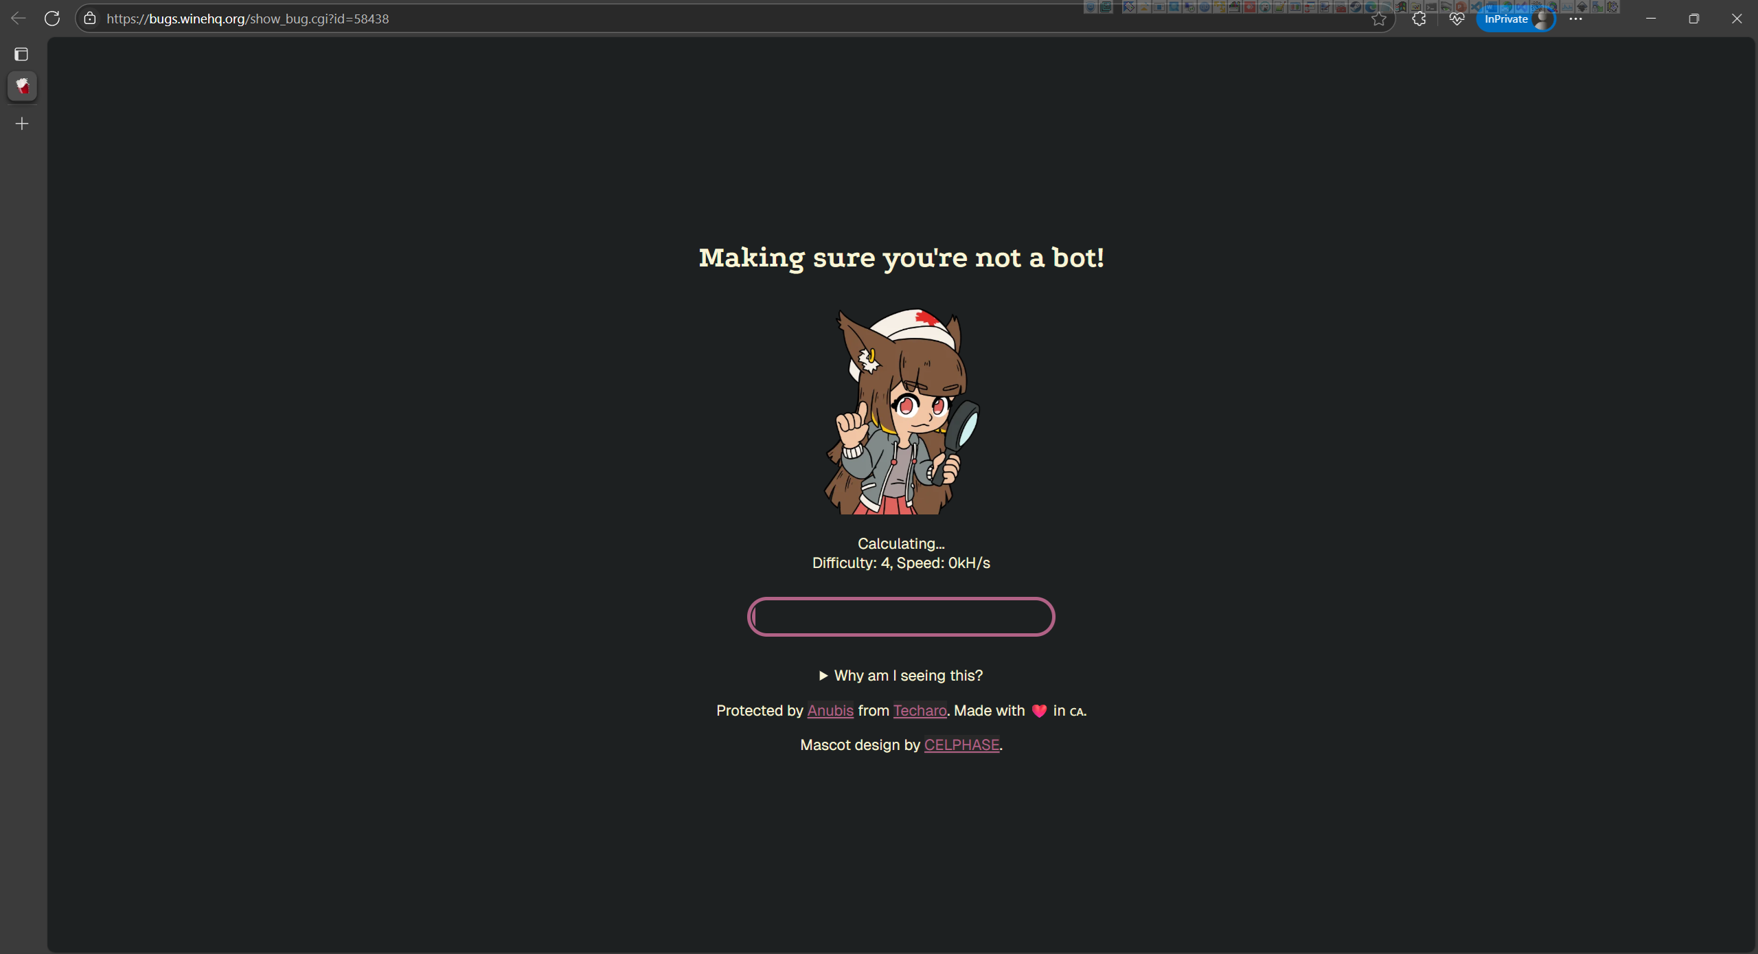Open the tab actions menu in the sidebar

[x=21, y=54]
